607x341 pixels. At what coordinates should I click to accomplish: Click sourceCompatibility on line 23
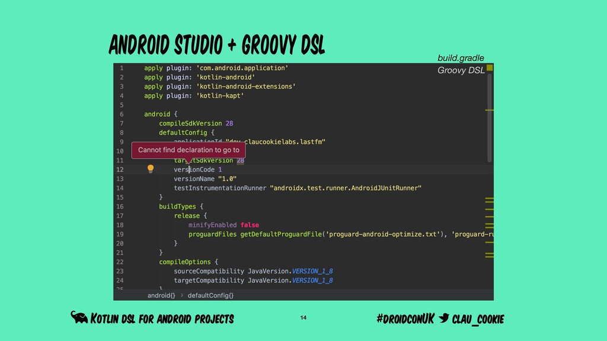click(209, 271)
